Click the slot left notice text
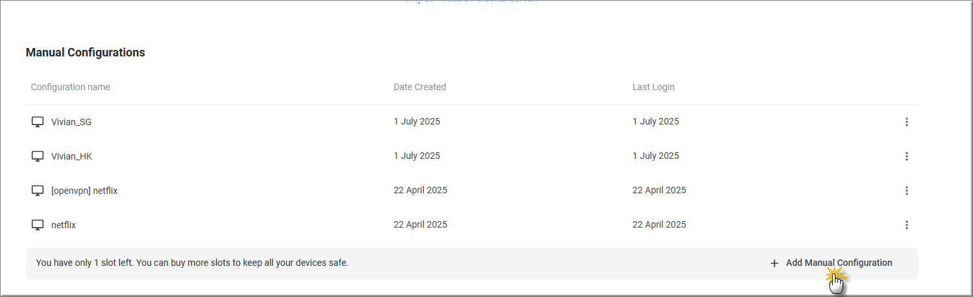This screenshot has width=973, height=297. [192, 263]
